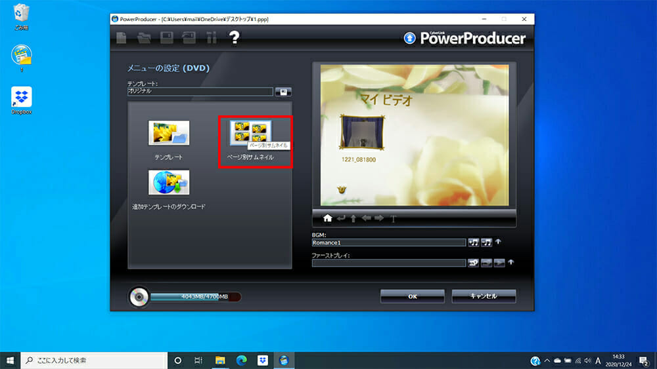Viewport: 657px width, 369px height.
Task: Open 追加テンプレートのダウンロード globe icon
Action: [x=169, y=182]
